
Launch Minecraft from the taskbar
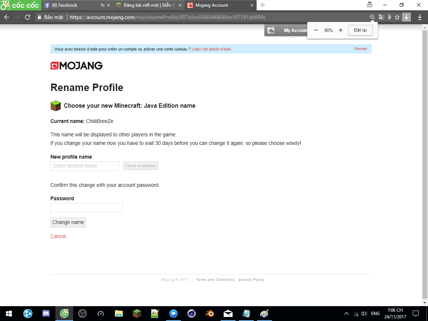(137, 314)
